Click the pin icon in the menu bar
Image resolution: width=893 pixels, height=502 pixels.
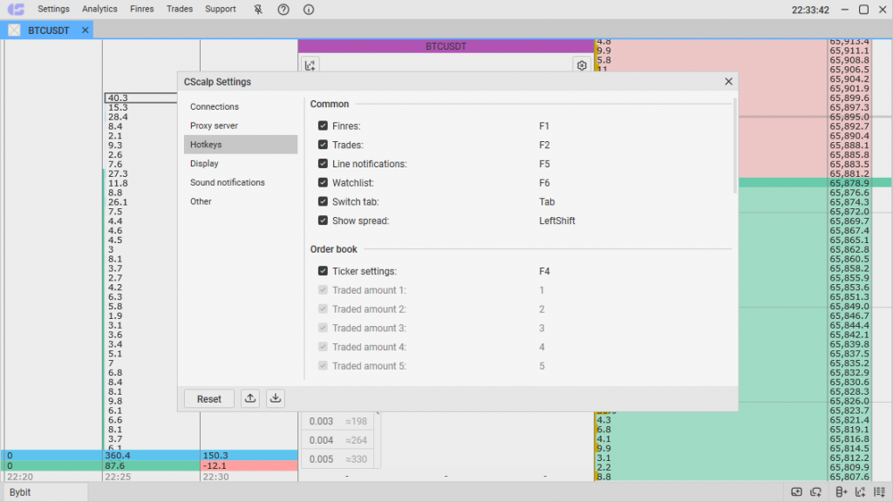tap(258, 10)
